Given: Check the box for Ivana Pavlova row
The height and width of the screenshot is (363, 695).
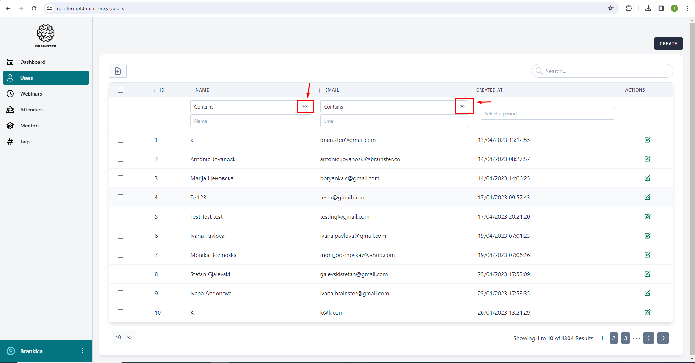Looking at the screenshot, I should pos(121,236).
